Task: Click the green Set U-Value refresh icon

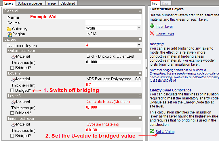Action: pyautogui.click(x=152, y=132)
